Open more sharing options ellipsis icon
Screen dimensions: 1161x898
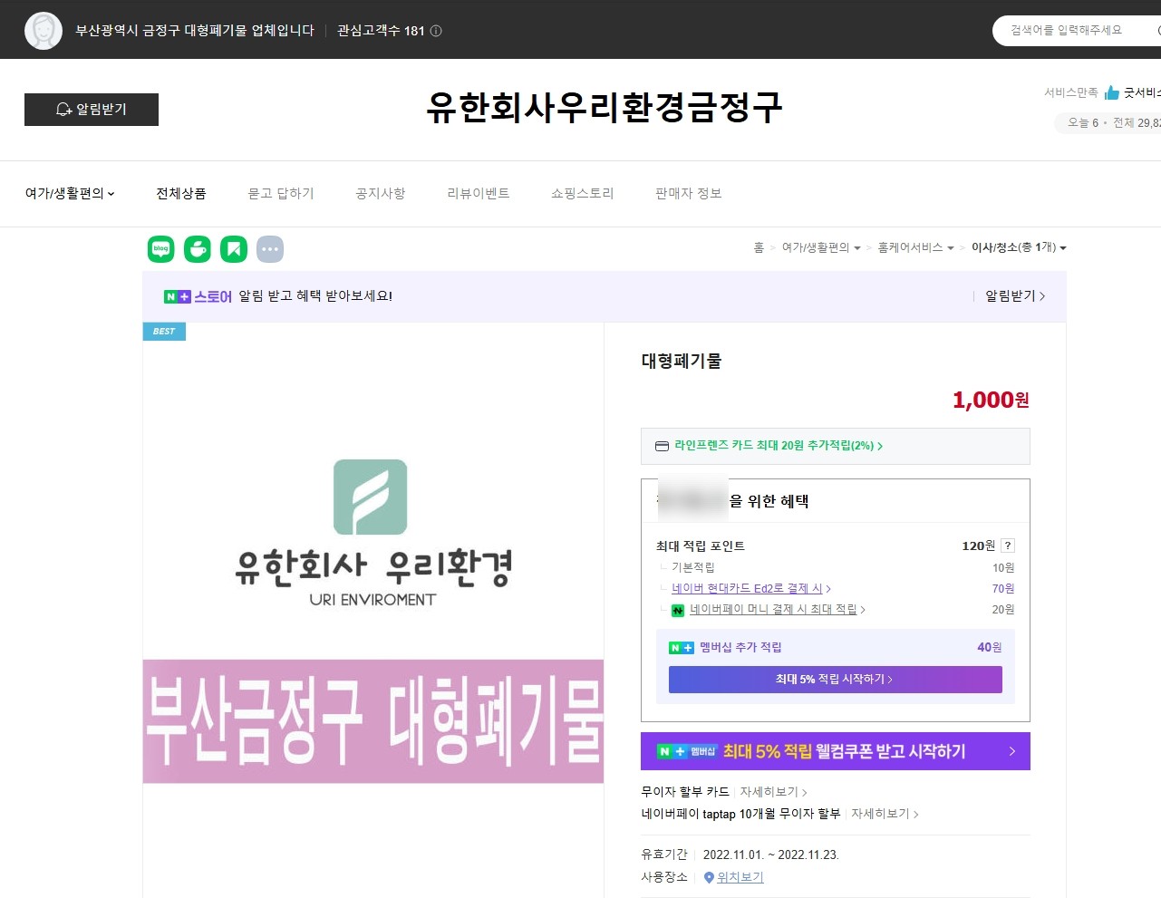270,249
